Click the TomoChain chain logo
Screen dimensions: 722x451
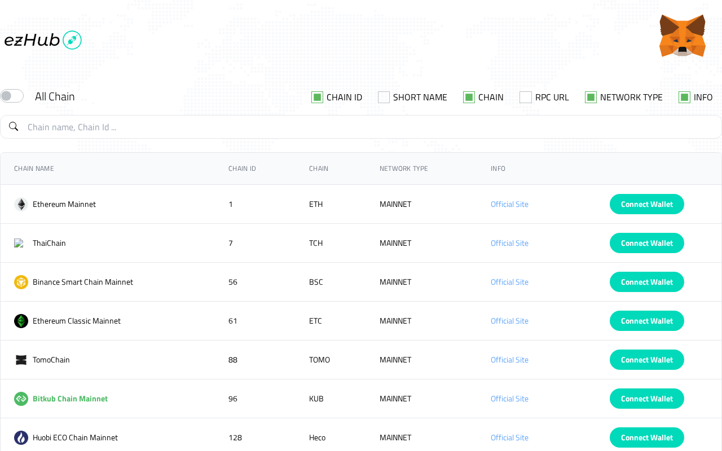tap(21, 360)
